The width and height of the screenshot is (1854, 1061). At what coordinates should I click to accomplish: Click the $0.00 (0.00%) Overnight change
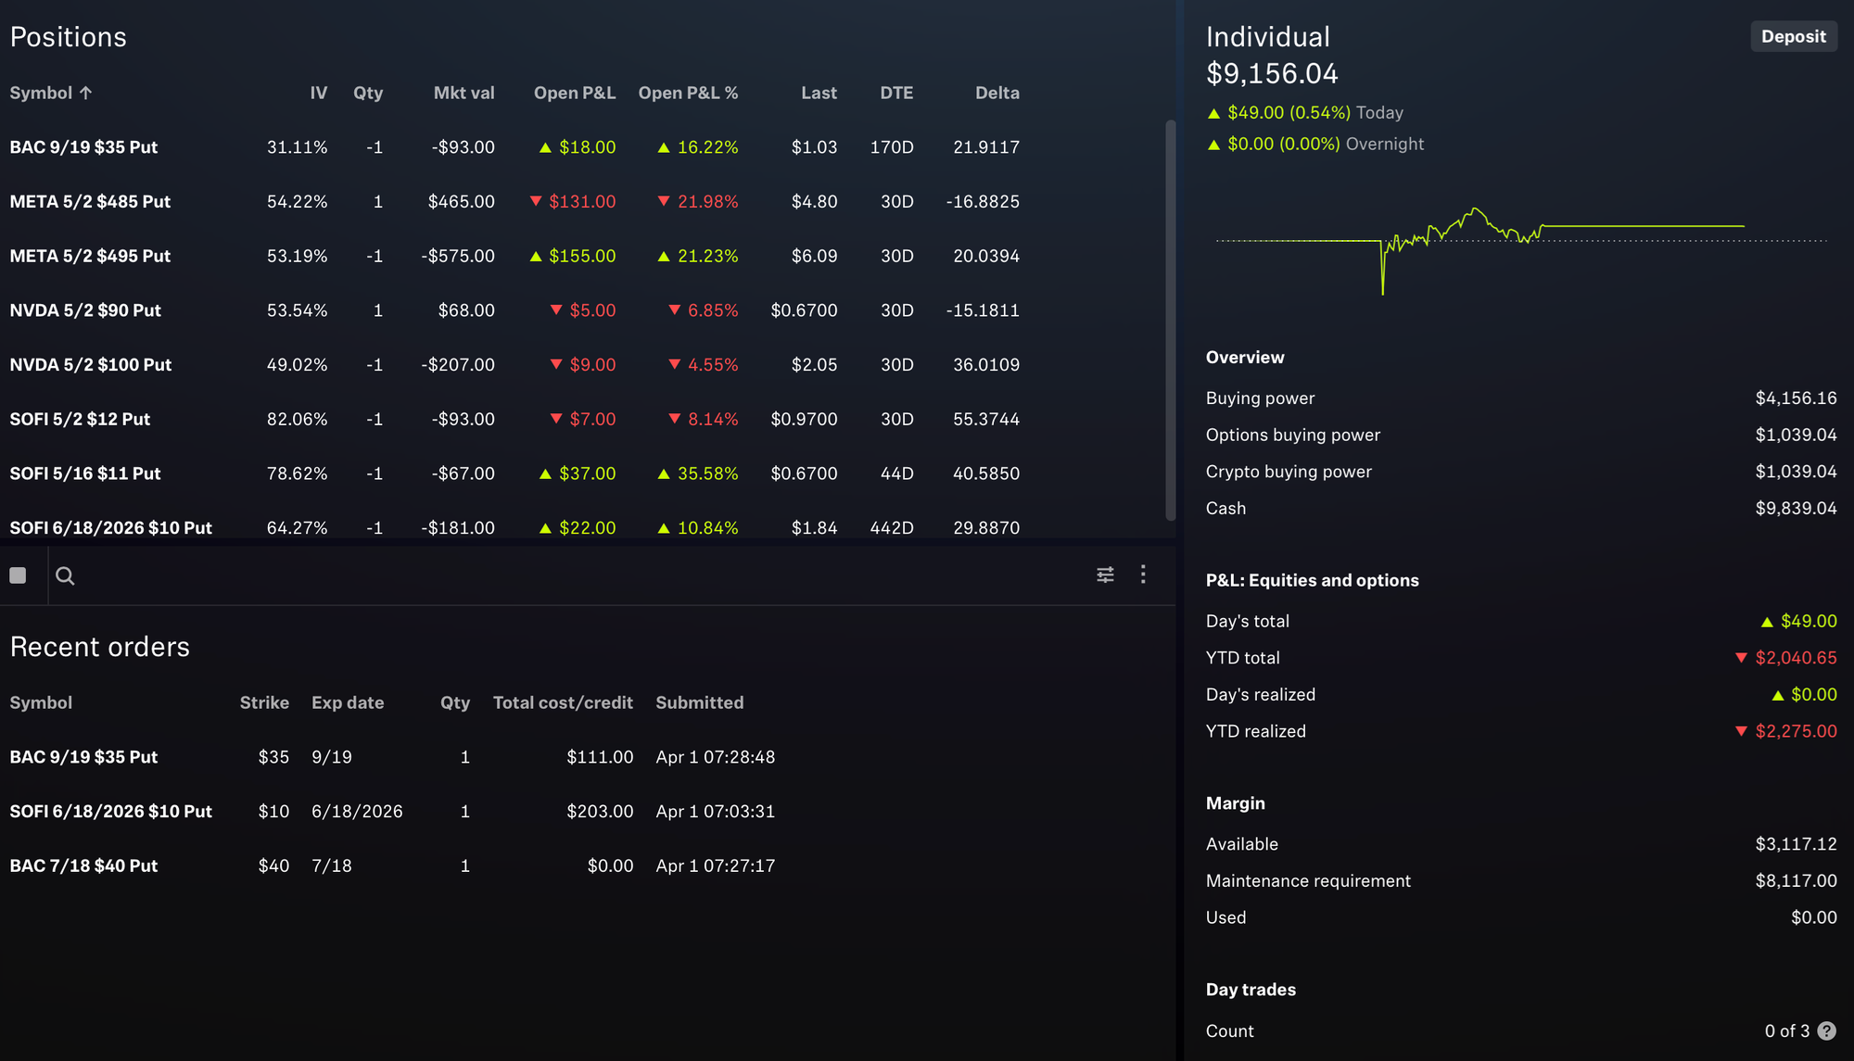click(1315, 145)
